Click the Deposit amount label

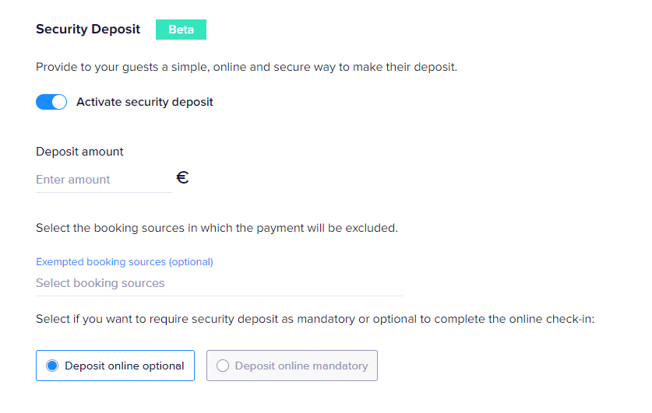coord(79,152)
